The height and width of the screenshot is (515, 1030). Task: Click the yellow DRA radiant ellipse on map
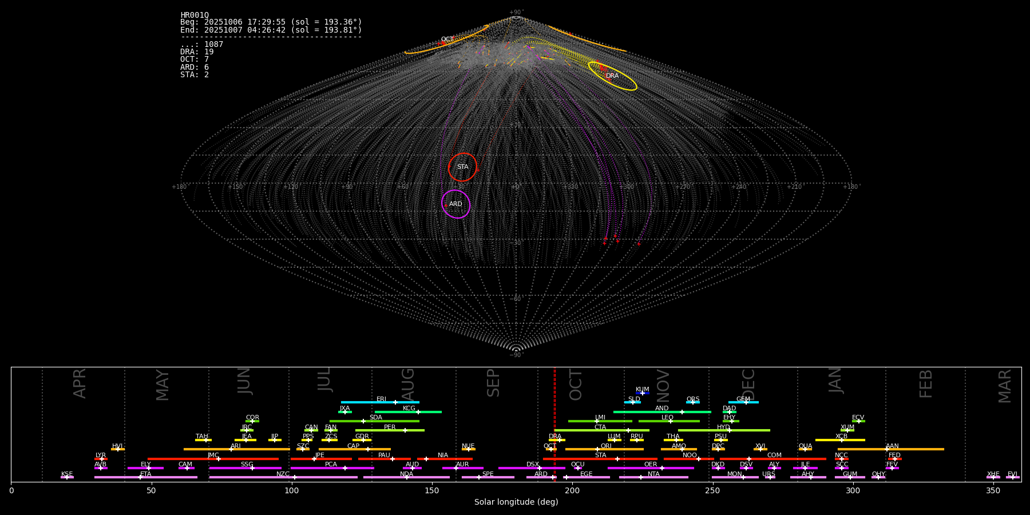(612, 76)
